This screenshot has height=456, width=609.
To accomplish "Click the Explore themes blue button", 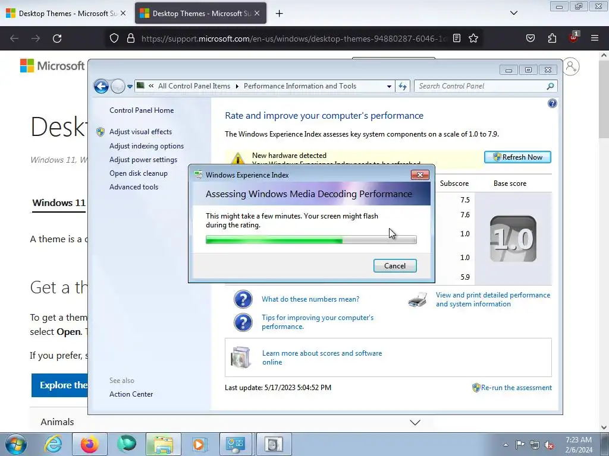I will tap(60, 385).
